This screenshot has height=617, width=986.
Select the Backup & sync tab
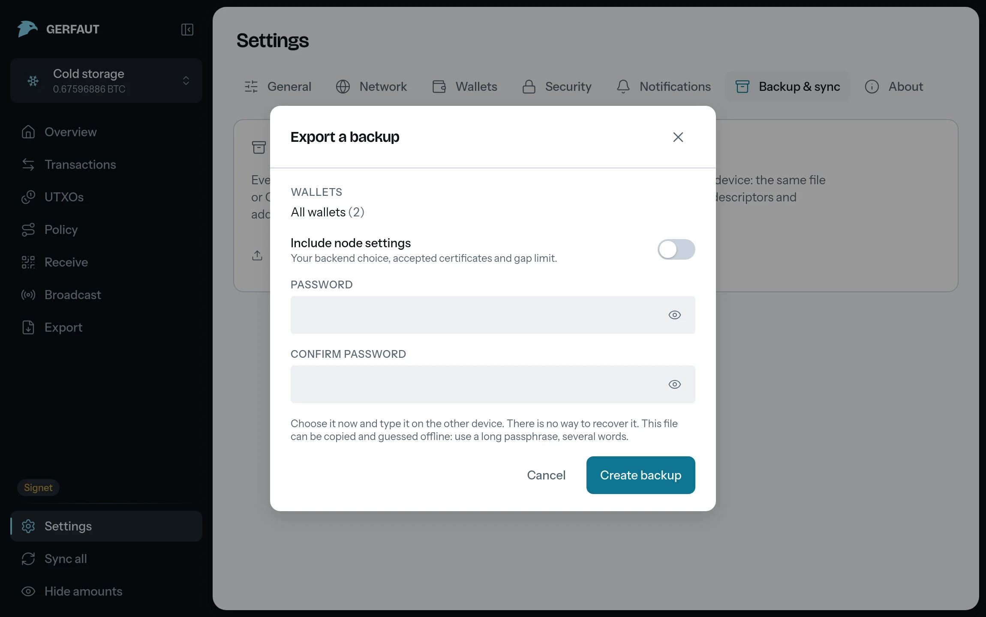coord(788,87)
